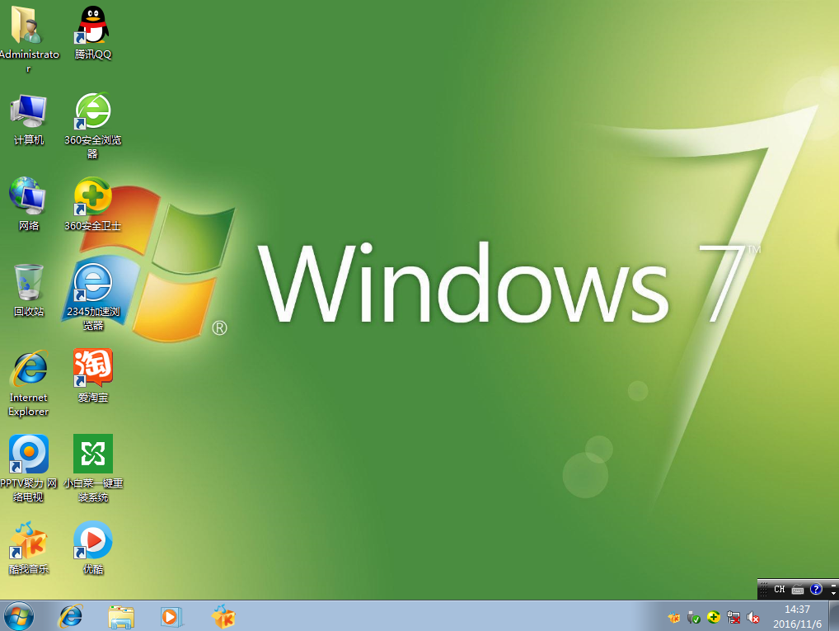Image resolution: width=839 pixels, height=631 pixels.
Task: Open the Windows Start menu orb
Action: pos(19,616)
